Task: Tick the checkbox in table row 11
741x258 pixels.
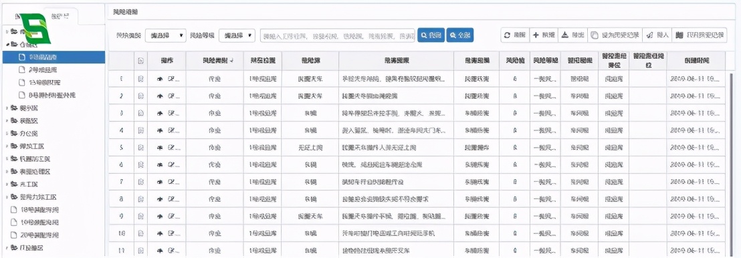Action: tap(140, 251)
